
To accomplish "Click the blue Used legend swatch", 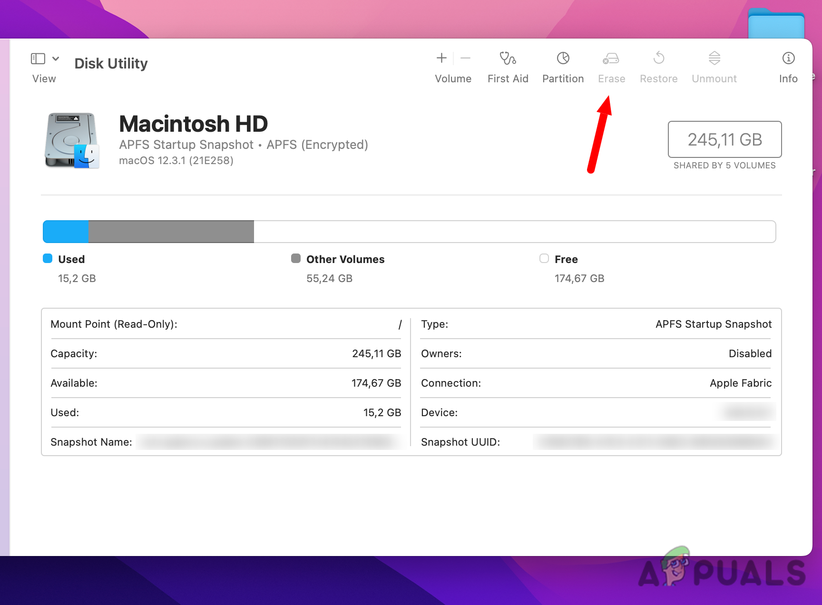I will [x=48, y=258].
